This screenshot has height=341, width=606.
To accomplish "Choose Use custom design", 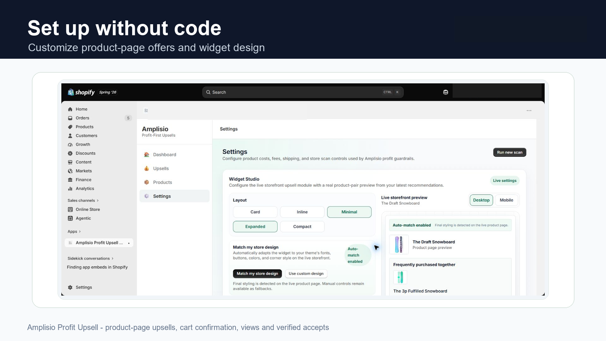I will pos(306,274).
